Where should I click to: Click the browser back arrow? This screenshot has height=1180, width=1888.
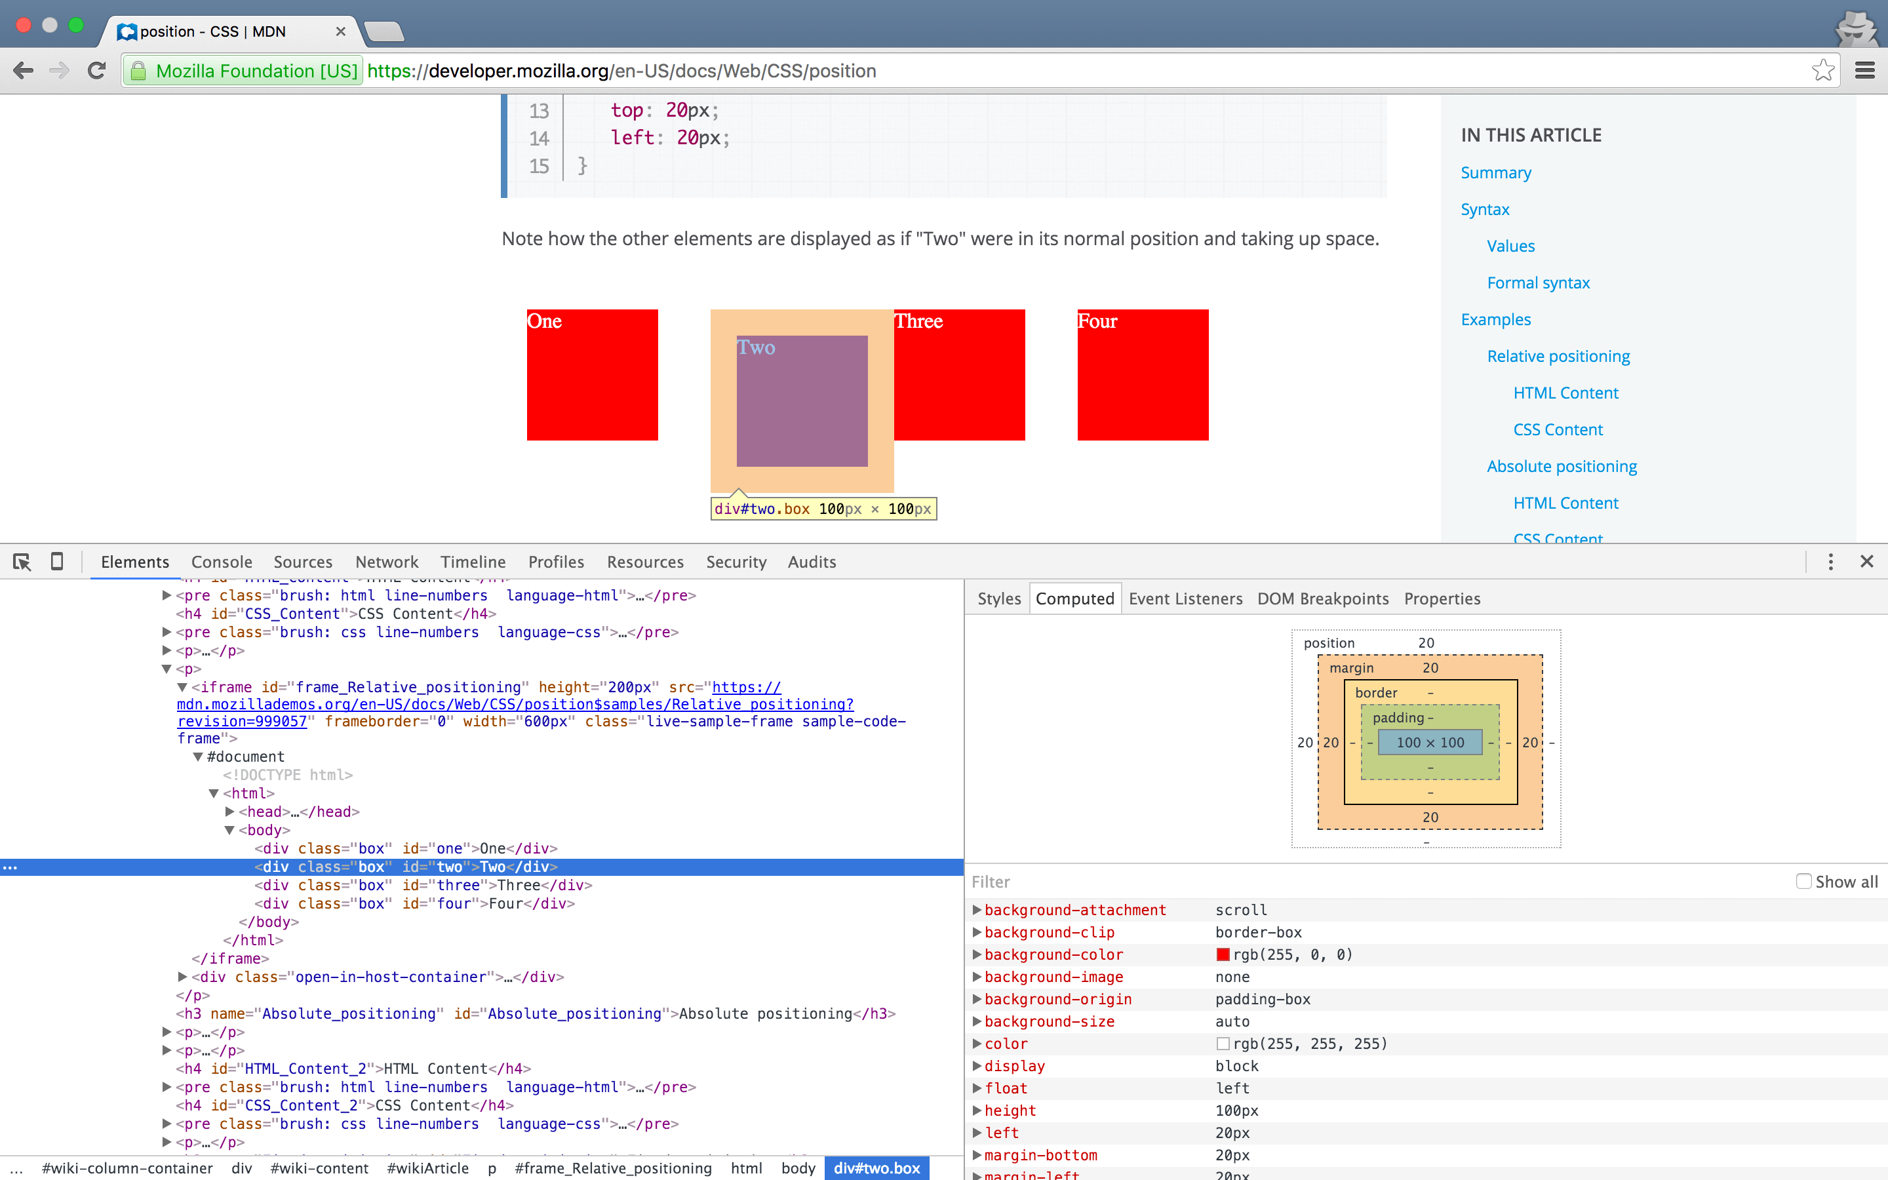click(24, 71)
